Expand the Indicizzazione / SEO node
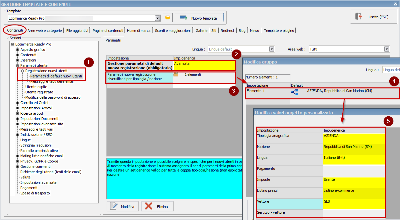 pyautogui.click(x=18, y=135)
